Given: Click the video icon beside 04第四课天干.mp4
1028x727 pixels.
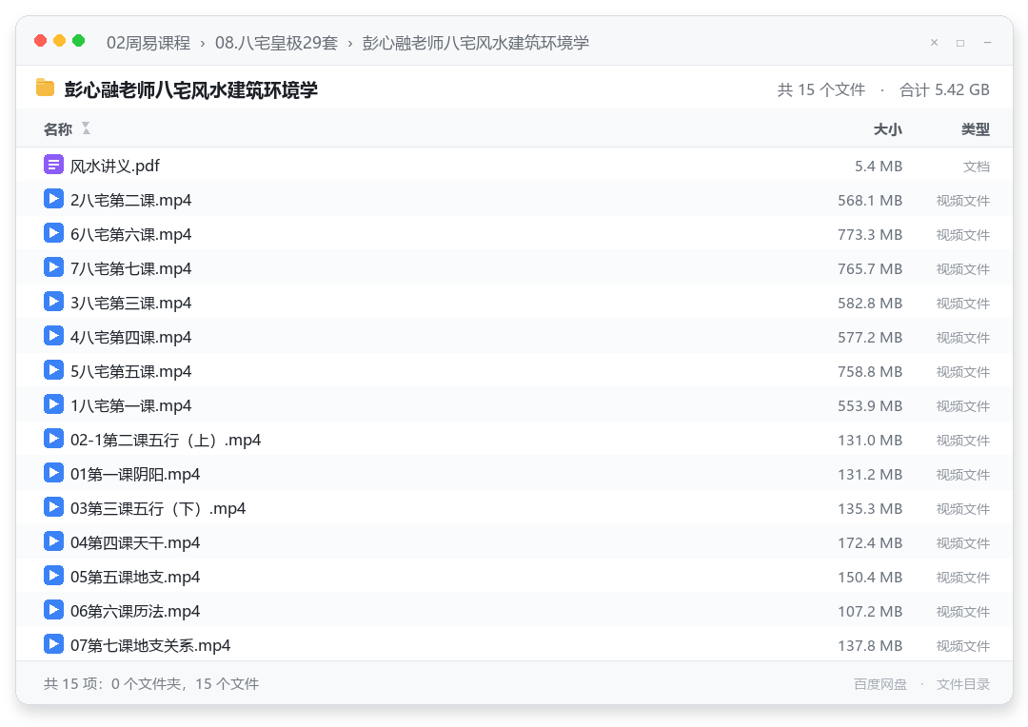Looking at the screenshot, I should pos(53,541).
